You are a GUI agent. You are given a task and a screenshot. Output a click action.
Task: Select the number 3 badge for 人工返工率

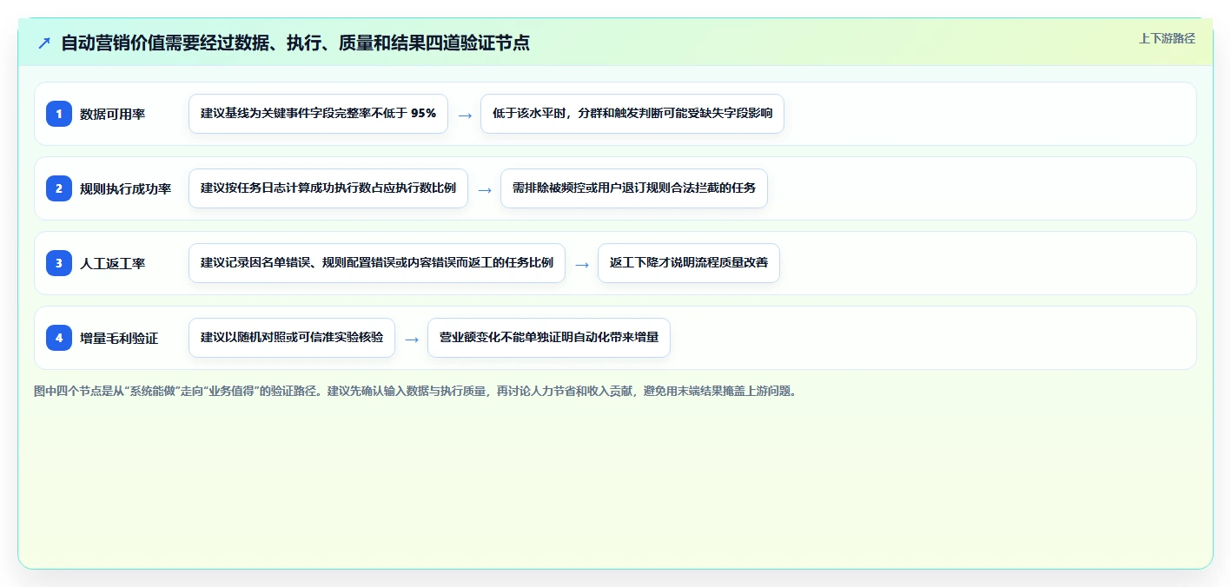[59, 263]
